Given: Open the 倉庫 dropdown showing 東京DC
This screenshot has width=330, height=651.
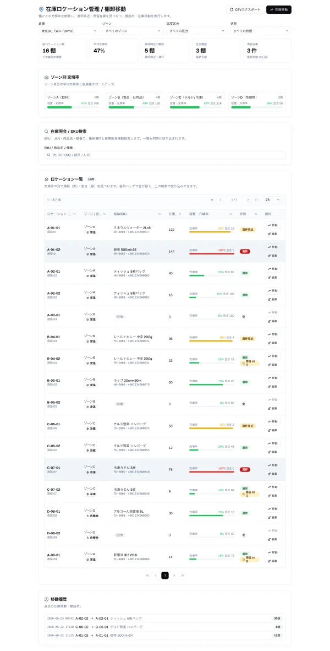Looking at the screenshot, I should [68, 31].
